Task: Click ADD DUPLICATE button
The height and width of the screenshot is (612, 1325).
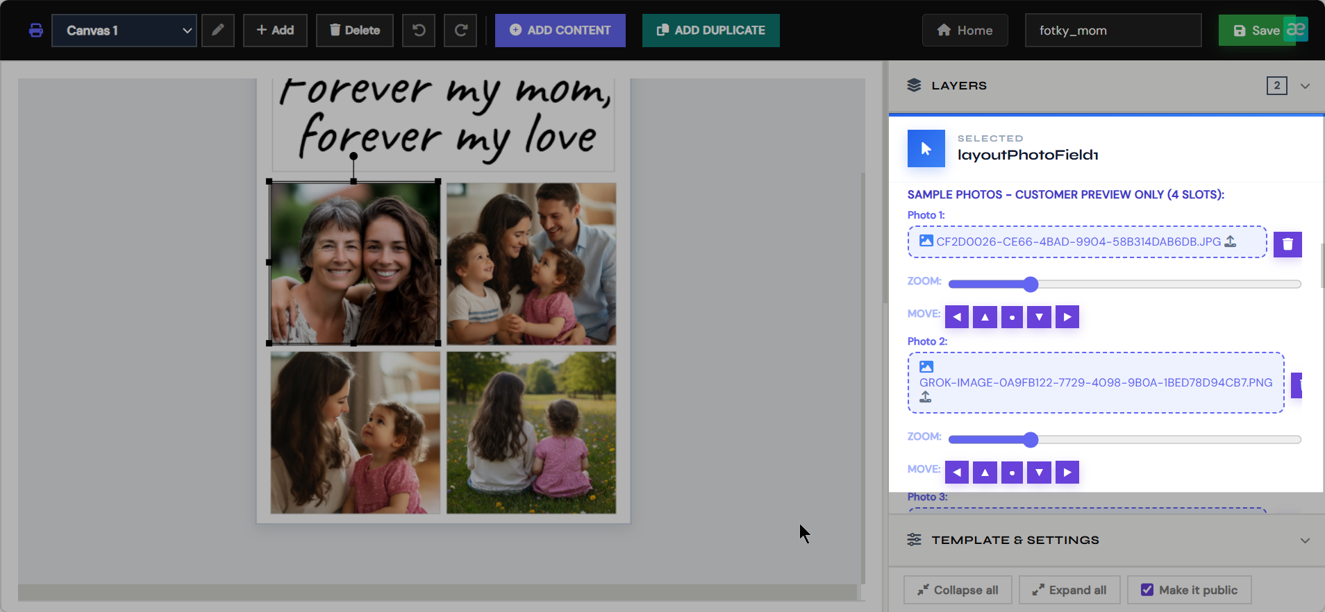Action: pos(711,31)
